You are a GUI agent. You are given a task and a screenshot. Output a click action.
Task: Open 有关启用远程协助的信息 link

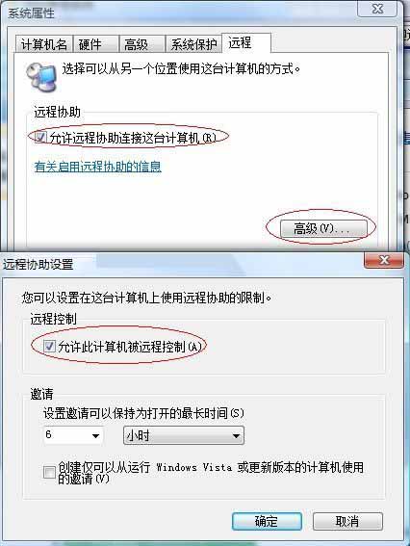coord(98,167)
